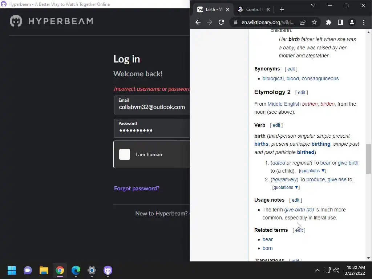Click the network icon in the tray
This screenshot has width=372, height=279.
[x=328, y=270]
